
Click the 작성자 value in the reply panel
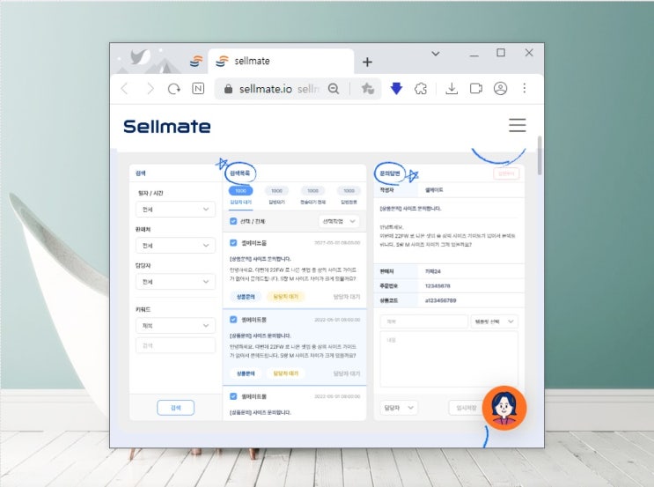pyautogui.click(x=434, y=190)
